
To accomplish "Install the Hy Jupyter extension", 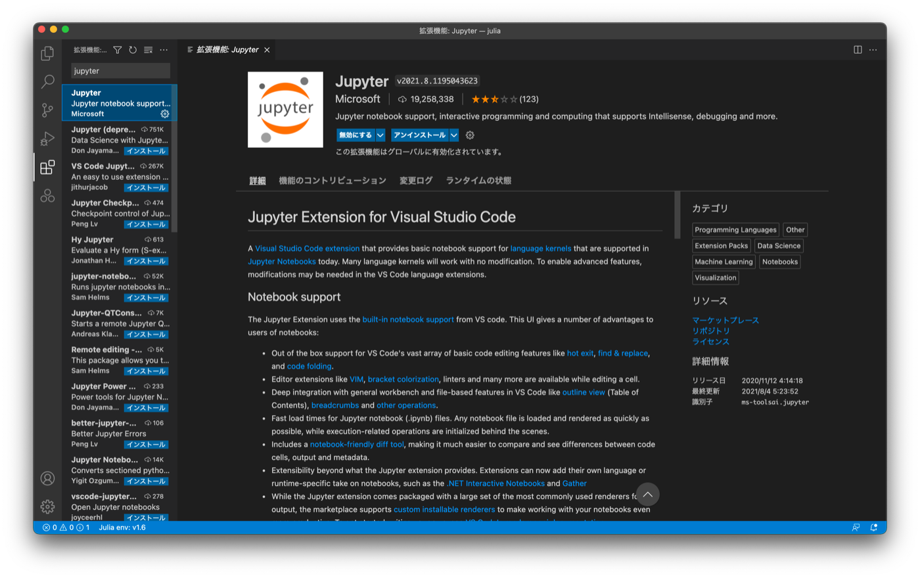I will [x=147, y=261].
